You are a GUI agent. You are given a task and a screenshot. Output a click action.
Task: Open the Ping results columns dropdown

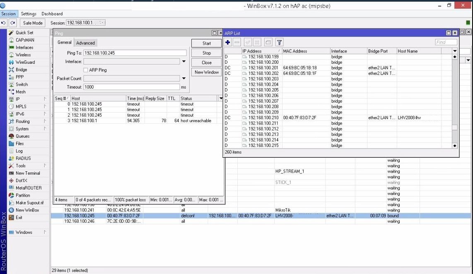pyautogui.click(x=221, y=98)
